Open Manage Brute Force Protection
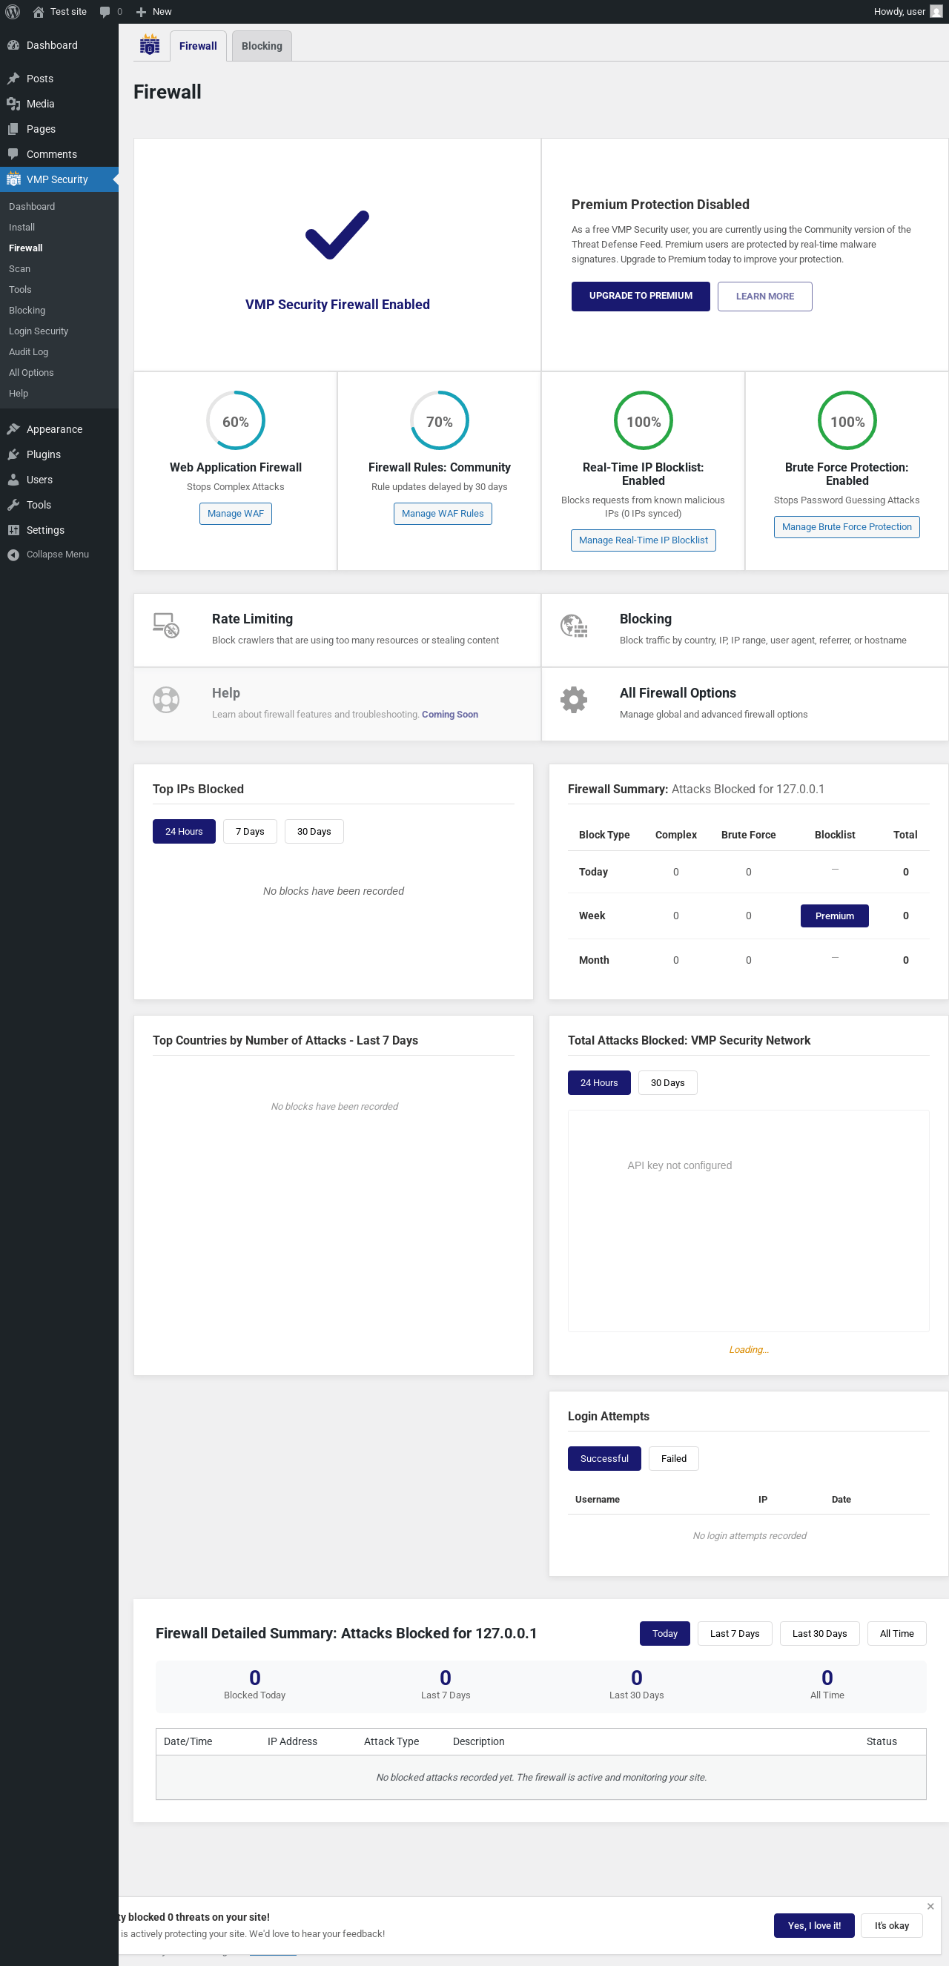The image size is (949, 1966). point(846,527)
